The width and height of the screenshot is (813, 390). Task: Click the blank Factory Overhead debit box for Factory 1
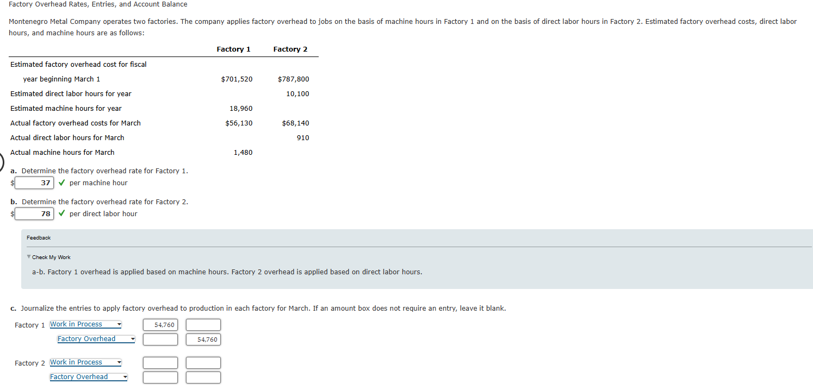(160, 339)
